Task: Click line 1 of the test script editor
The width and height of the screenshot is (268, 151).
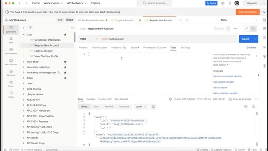Action: pyautogui.click(x=149, y=54)
